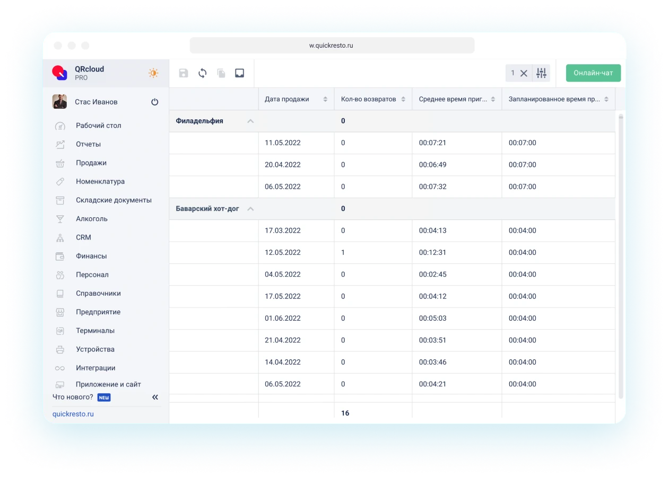Open Отчеты in the sidebar menu
Image resolution: width=669 pixels, height=477 pixels.
pyautogui.click(x=88, y=144)
